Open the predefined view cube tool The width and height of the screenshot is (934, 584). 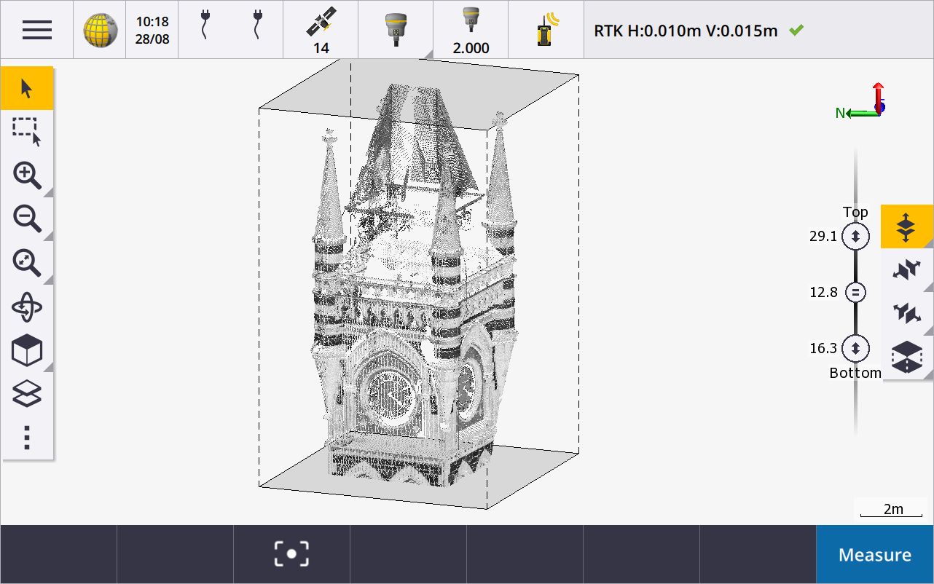pyautogui.click(x=27, y=351)
